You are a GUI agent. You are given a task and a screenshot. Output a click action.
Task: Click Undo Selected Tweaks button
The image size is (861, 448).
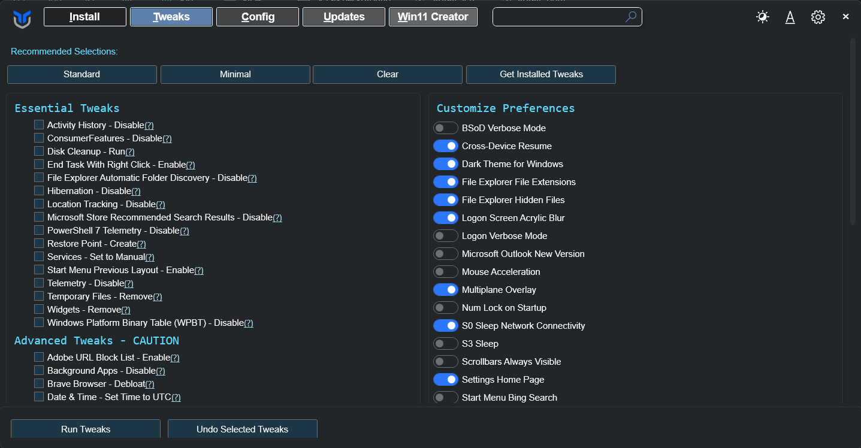(243, 429)
